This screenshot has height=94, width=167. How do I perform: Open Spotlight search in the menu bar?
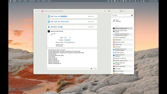point(138,1)
